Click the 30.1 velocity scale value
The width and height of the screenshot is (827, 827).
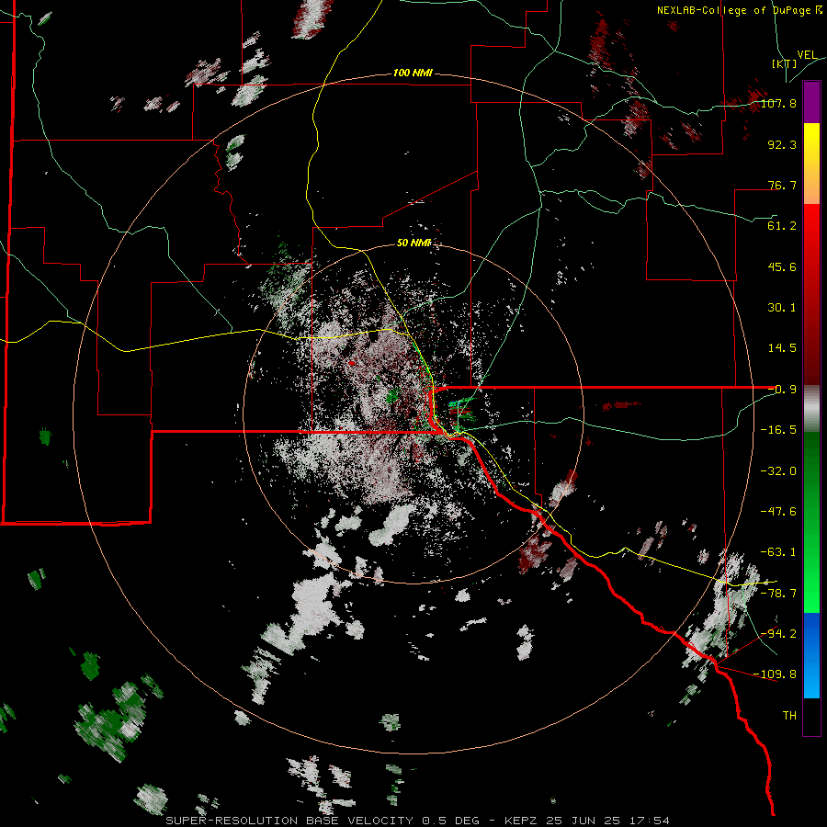[782, 308]
